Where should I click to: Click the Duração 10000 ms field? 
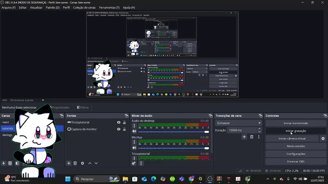click(242, 130)
